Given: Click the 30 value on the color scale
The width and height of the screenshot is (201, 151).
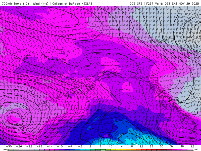Looking at the screenshot, I should point(162,146).
